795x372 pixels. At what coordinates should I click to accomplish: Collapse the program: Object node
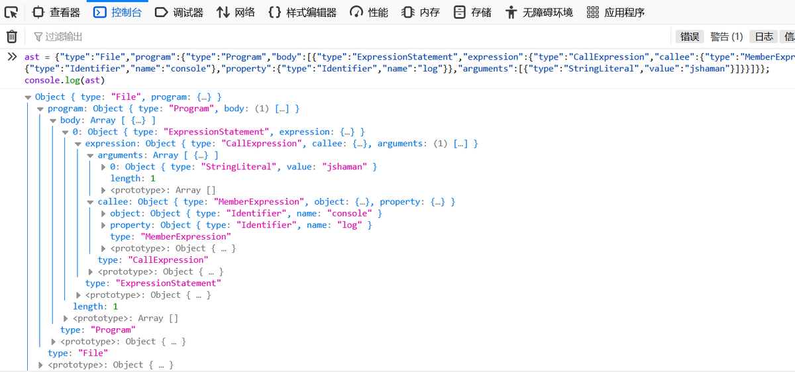[x=40, y=109]
